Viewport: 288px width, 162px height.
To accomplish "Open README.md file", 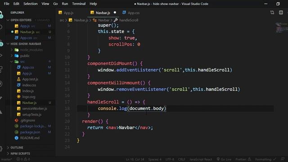I will click(30, 138).
